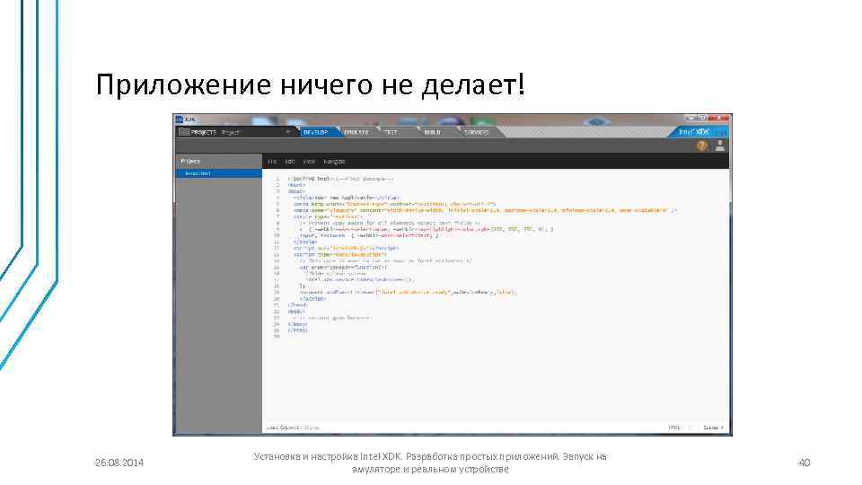Select index.html in the project tree
This screenshot has height=485, width=862.
point(219,173)
